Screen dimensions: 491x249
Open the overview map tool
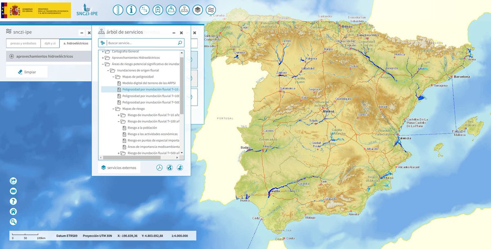point(171,10)
